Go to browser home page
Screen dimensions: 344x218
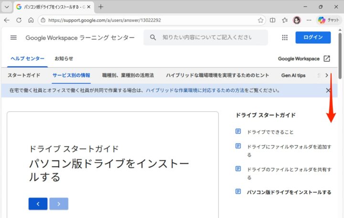point(31,20)
